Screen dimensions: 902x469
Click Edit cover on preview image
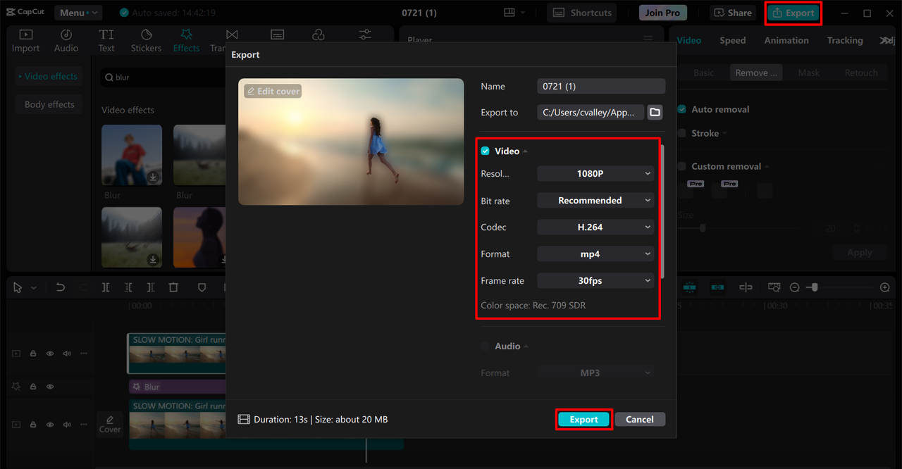click(273, 91)
